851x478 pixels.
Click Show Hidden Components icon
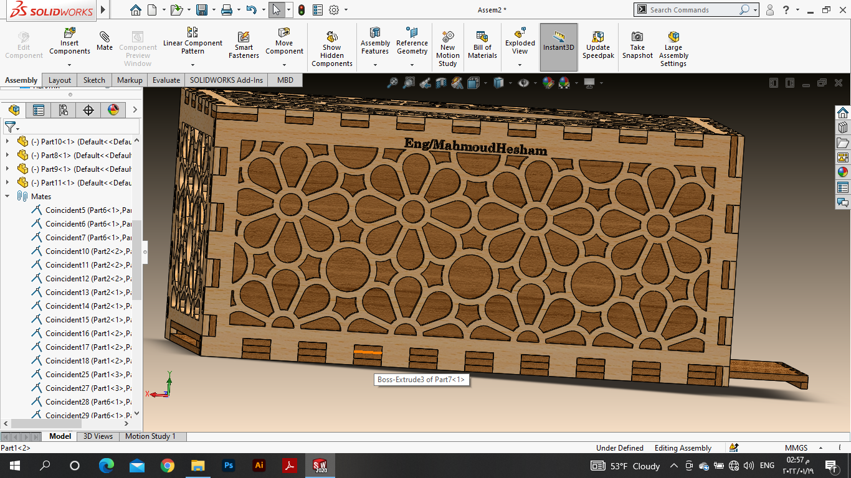point(332,37)
